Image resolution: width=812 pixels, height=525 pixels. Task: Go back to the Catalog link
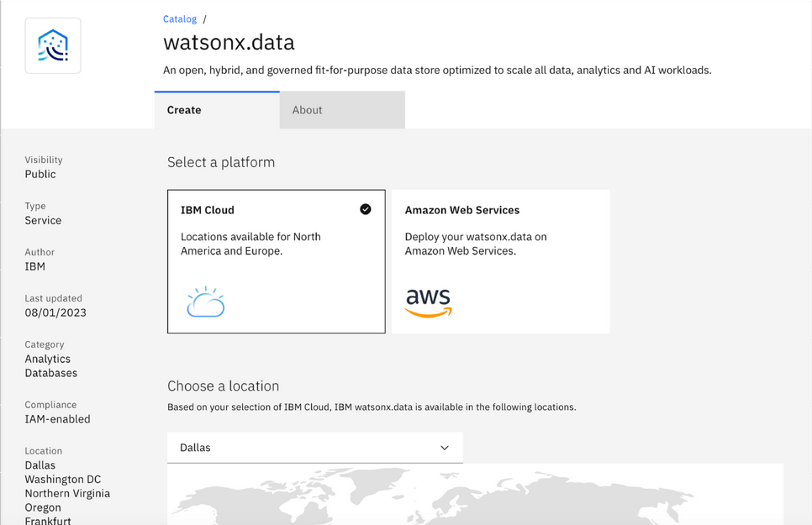(180, 19)
